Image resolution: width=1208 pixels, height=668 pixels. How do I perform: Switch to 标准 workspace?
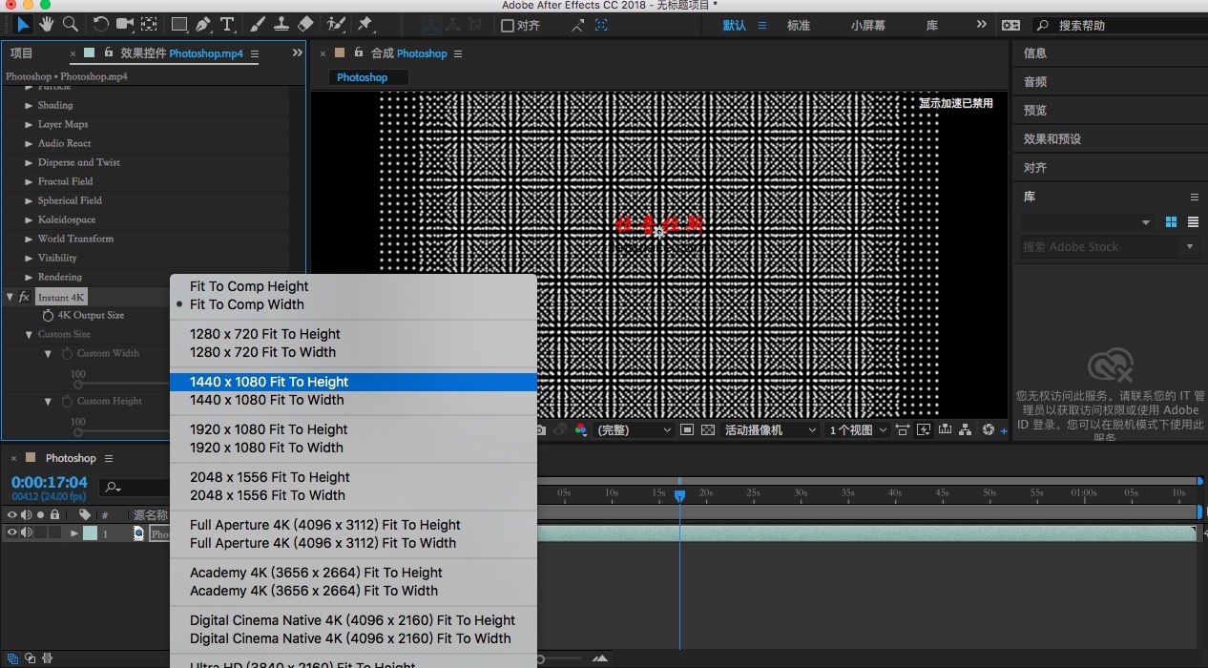coord(799,26)
